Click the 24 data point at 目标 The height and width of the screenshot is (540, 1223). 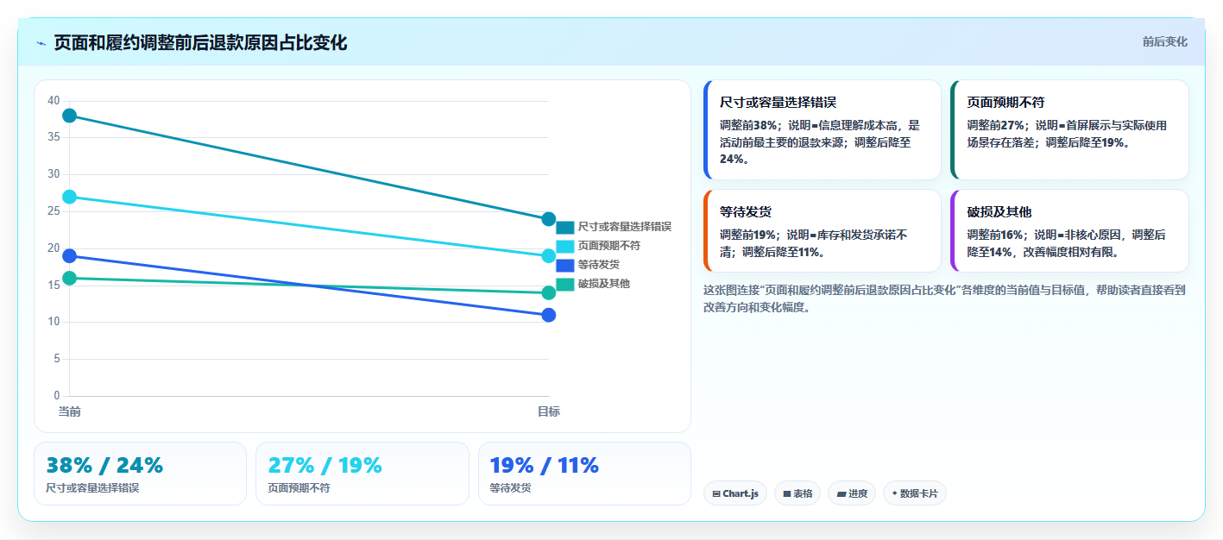pos(548,219)
